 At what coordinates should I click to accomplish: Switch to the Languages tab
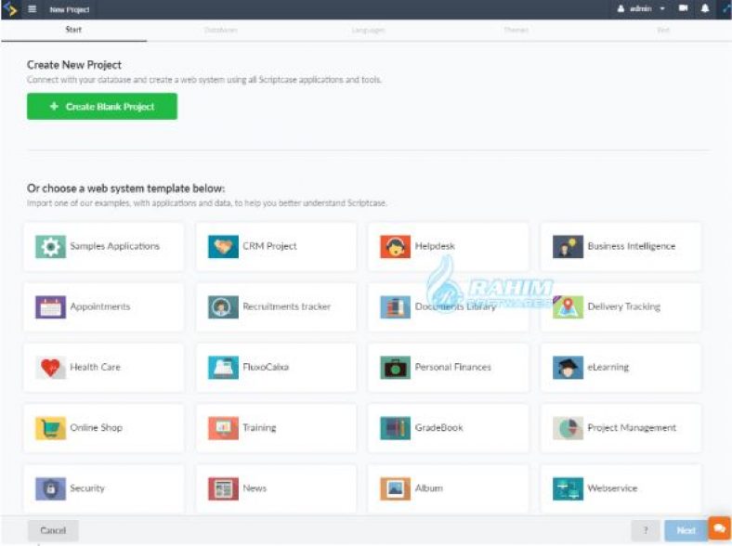click(x=368, y=30)
